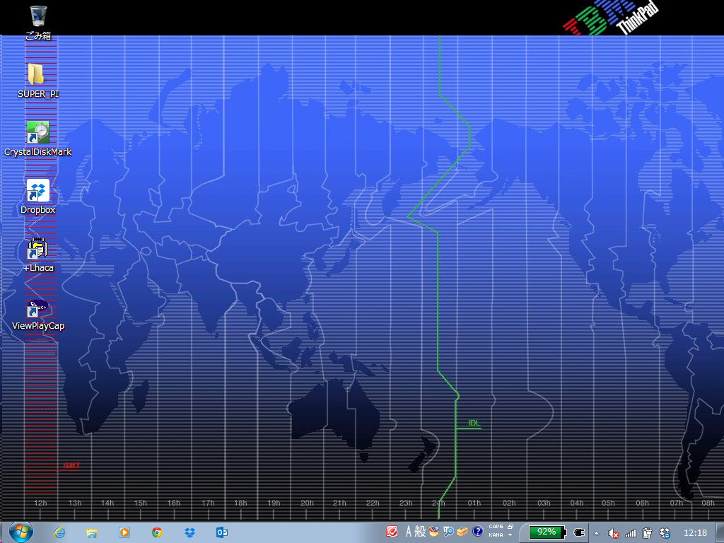Open the Dropbox sync tray icon

[x=665, y=533]
